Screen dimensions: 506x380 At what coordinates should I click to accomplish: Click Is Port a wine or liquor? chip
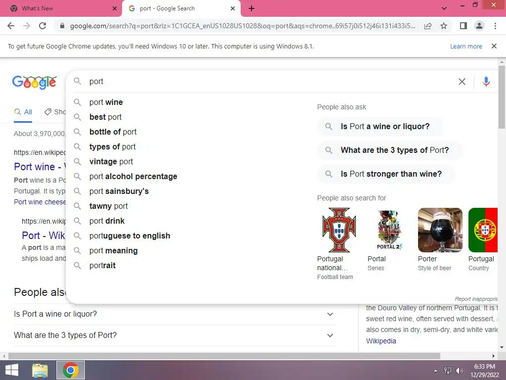tap(380, 126)
